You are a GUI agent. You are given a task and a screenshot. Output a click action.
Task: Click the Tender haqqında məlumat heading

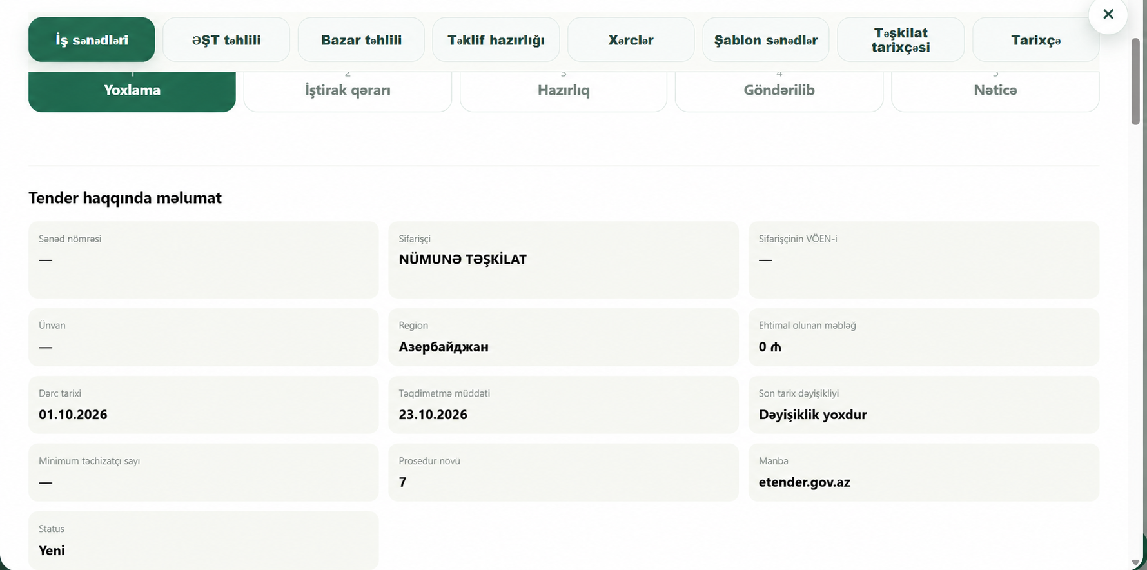125,198
